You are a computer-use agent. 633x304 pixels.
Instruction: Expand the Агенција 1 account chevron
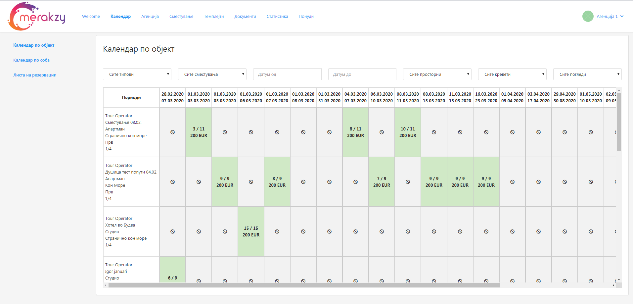pos(622,16)
